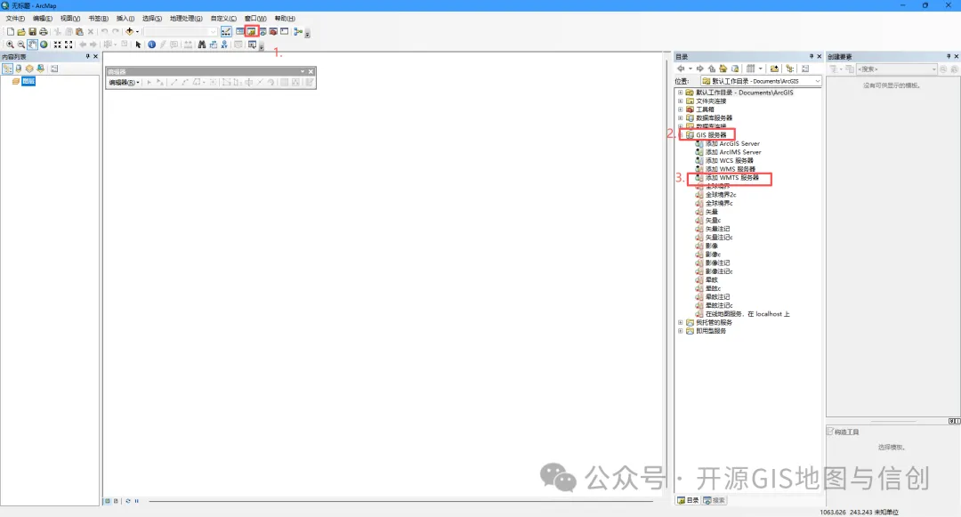
Task: Click the Find binoculars icon
Action: coord(202,44)
